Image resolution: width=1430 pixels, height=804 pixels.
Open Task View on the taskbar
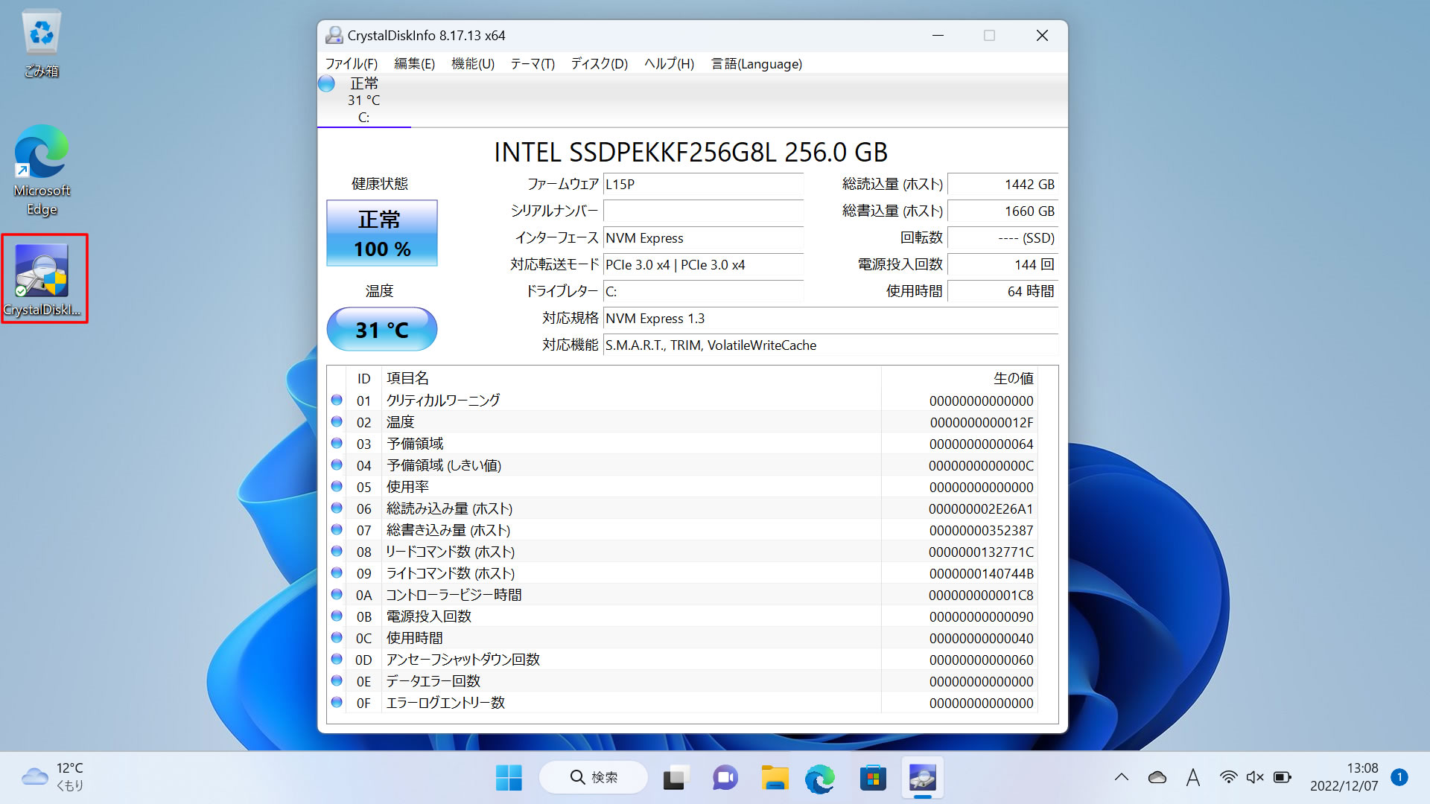[675, 778]
